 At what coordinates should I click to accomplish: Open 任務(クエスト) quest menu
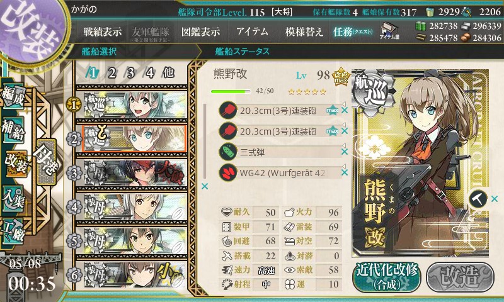[x=353, y=31]
